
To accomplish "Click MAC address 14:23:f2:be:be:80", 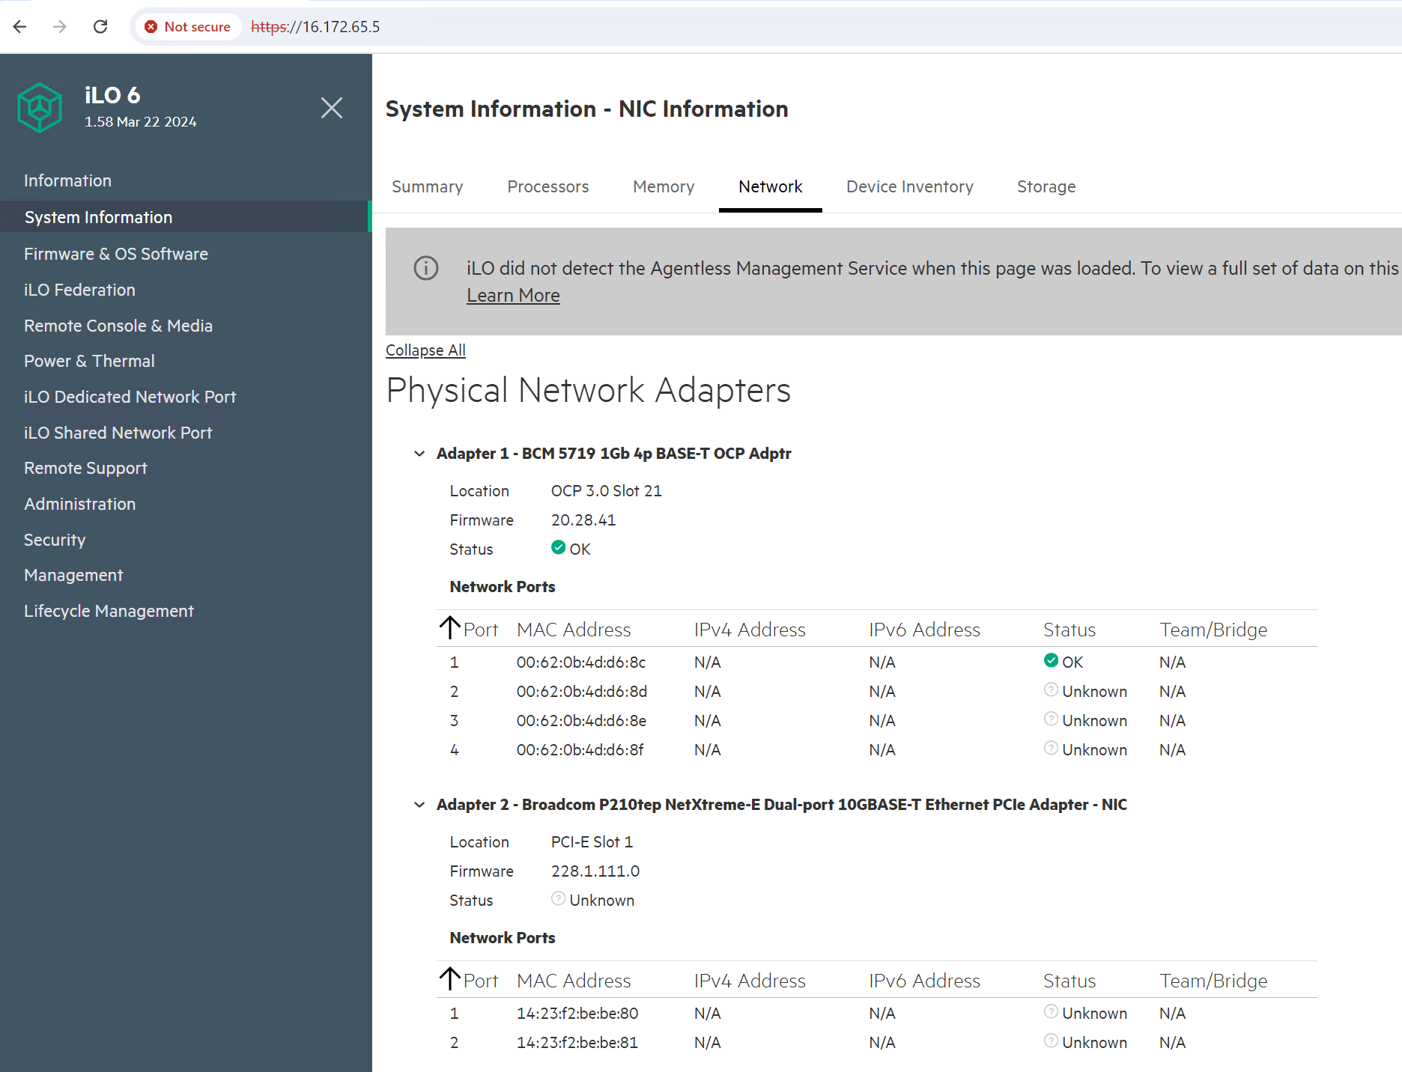I will point(577,1014).
